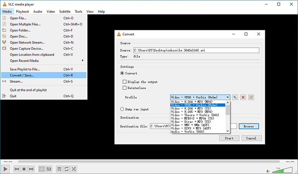The image size is (298, 174).
Task: Create a new profile icon
Action: [x=251, y=97]
